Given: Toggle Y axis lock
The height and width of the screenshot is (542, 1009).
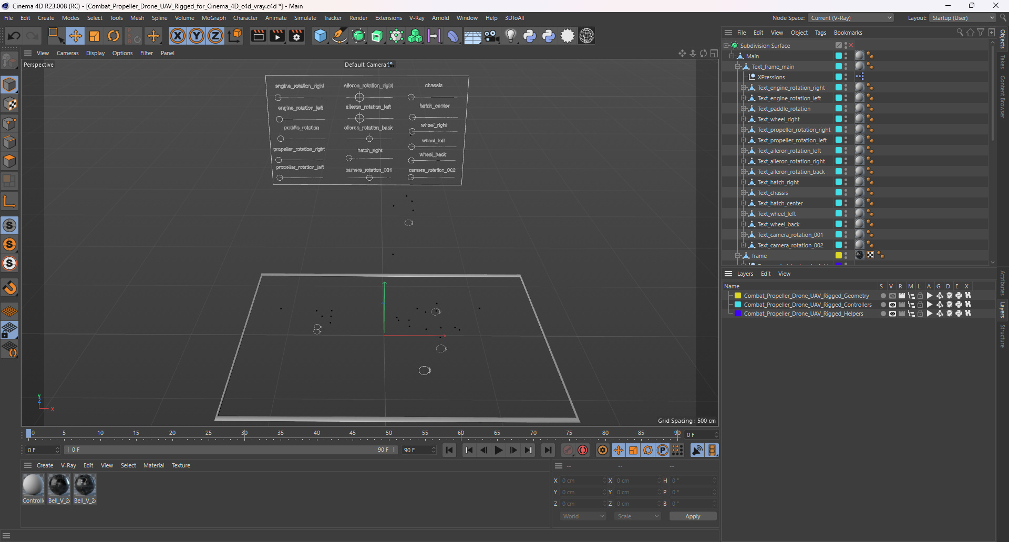Looking at the screenshot, I should tap(197, 36).
